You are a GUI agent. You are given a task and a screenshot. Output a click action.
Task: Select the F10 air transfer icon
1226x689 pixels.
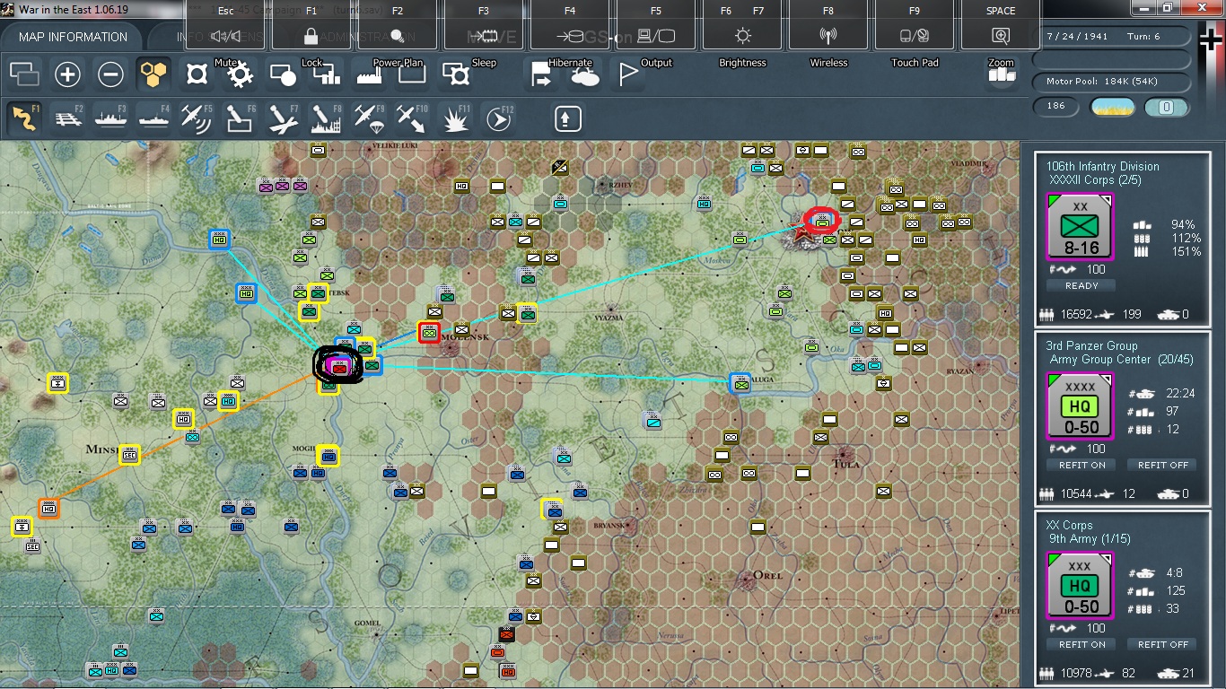coord(412,118)
